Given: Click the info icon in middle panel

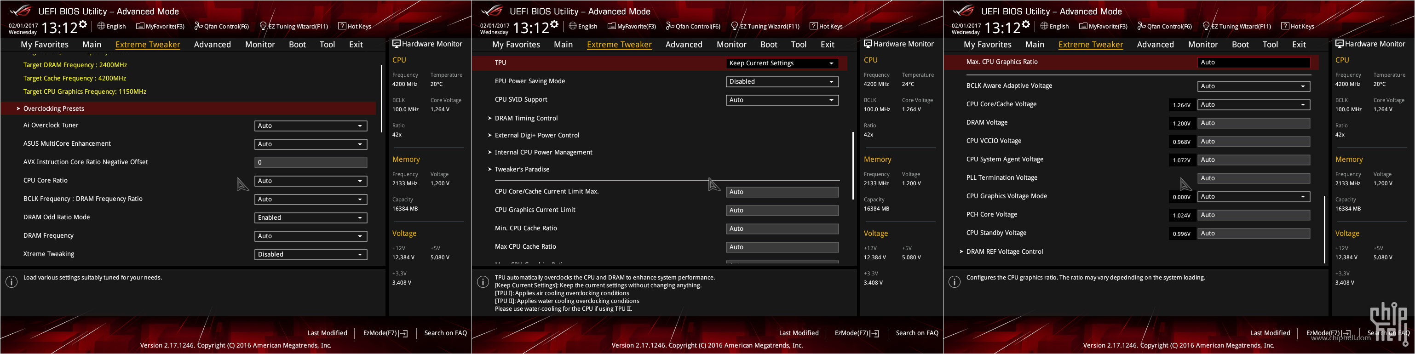Looking at the screenshot, I should point(482,282).
